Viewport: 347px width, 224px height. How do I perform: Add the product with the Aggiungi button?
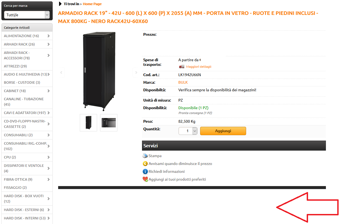223,131
